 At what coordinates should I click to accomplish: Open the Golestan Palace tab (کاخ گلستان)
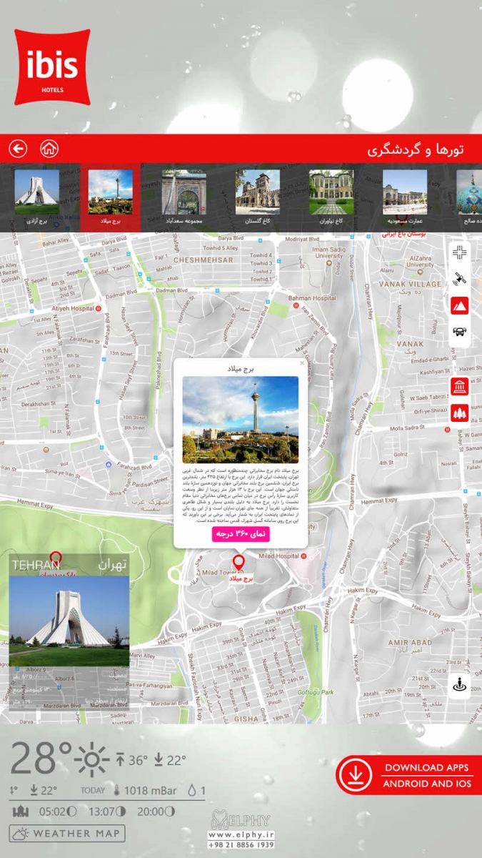258,197
